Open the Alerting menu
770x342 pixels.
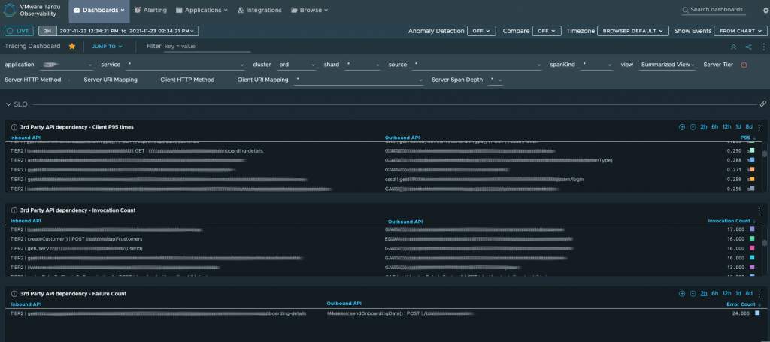[150, 10]
